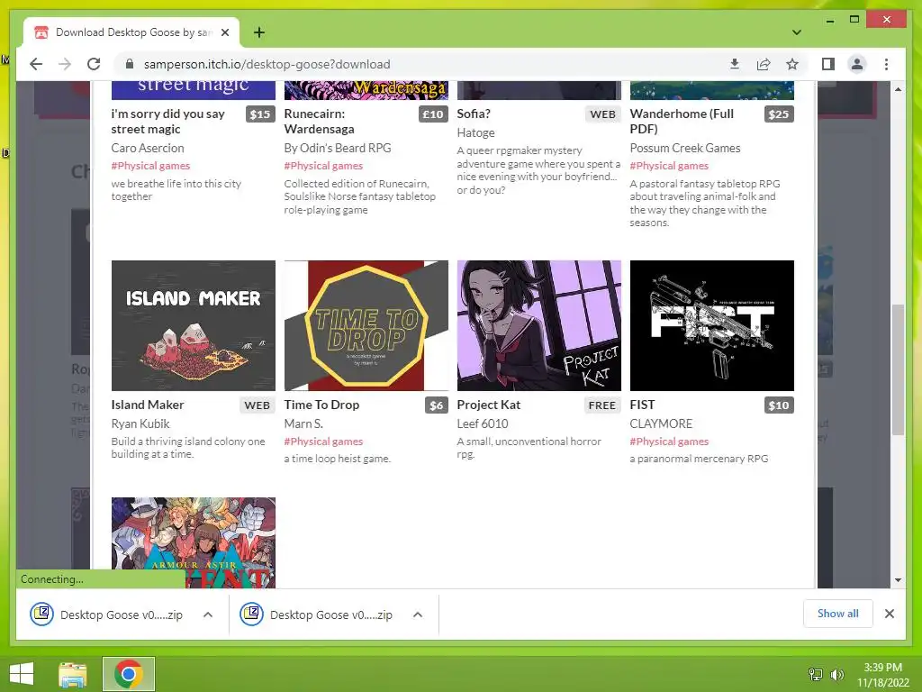Open the Project Kat title link
Viewport: 922px width, 692px height.
tap(488, 405)
